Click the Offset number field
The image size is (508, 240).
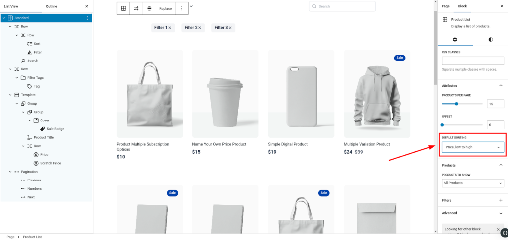[496, 125]
